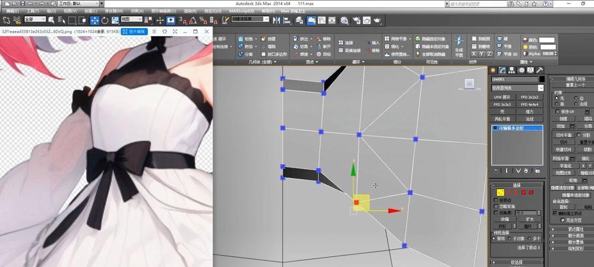Expand the 几何体 (全部) ribbon panel
Viewport: 594px width, 267px height.
[x=263, y=61]
